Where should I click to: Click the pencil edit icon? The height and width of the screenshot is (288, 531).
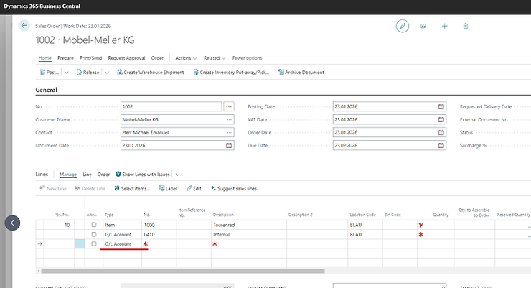click(x=403, y=26)
